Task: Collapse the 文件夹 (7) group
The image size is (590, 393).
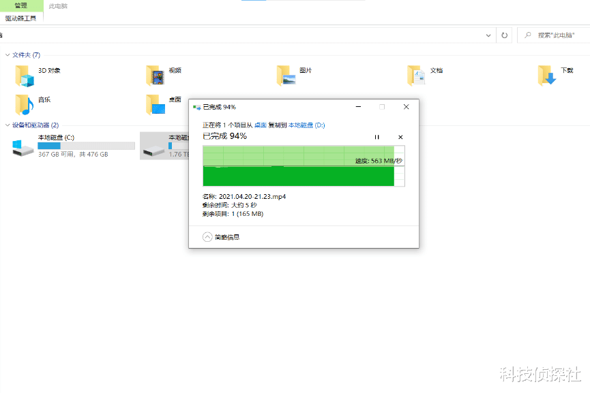Action: coord(7,55)
